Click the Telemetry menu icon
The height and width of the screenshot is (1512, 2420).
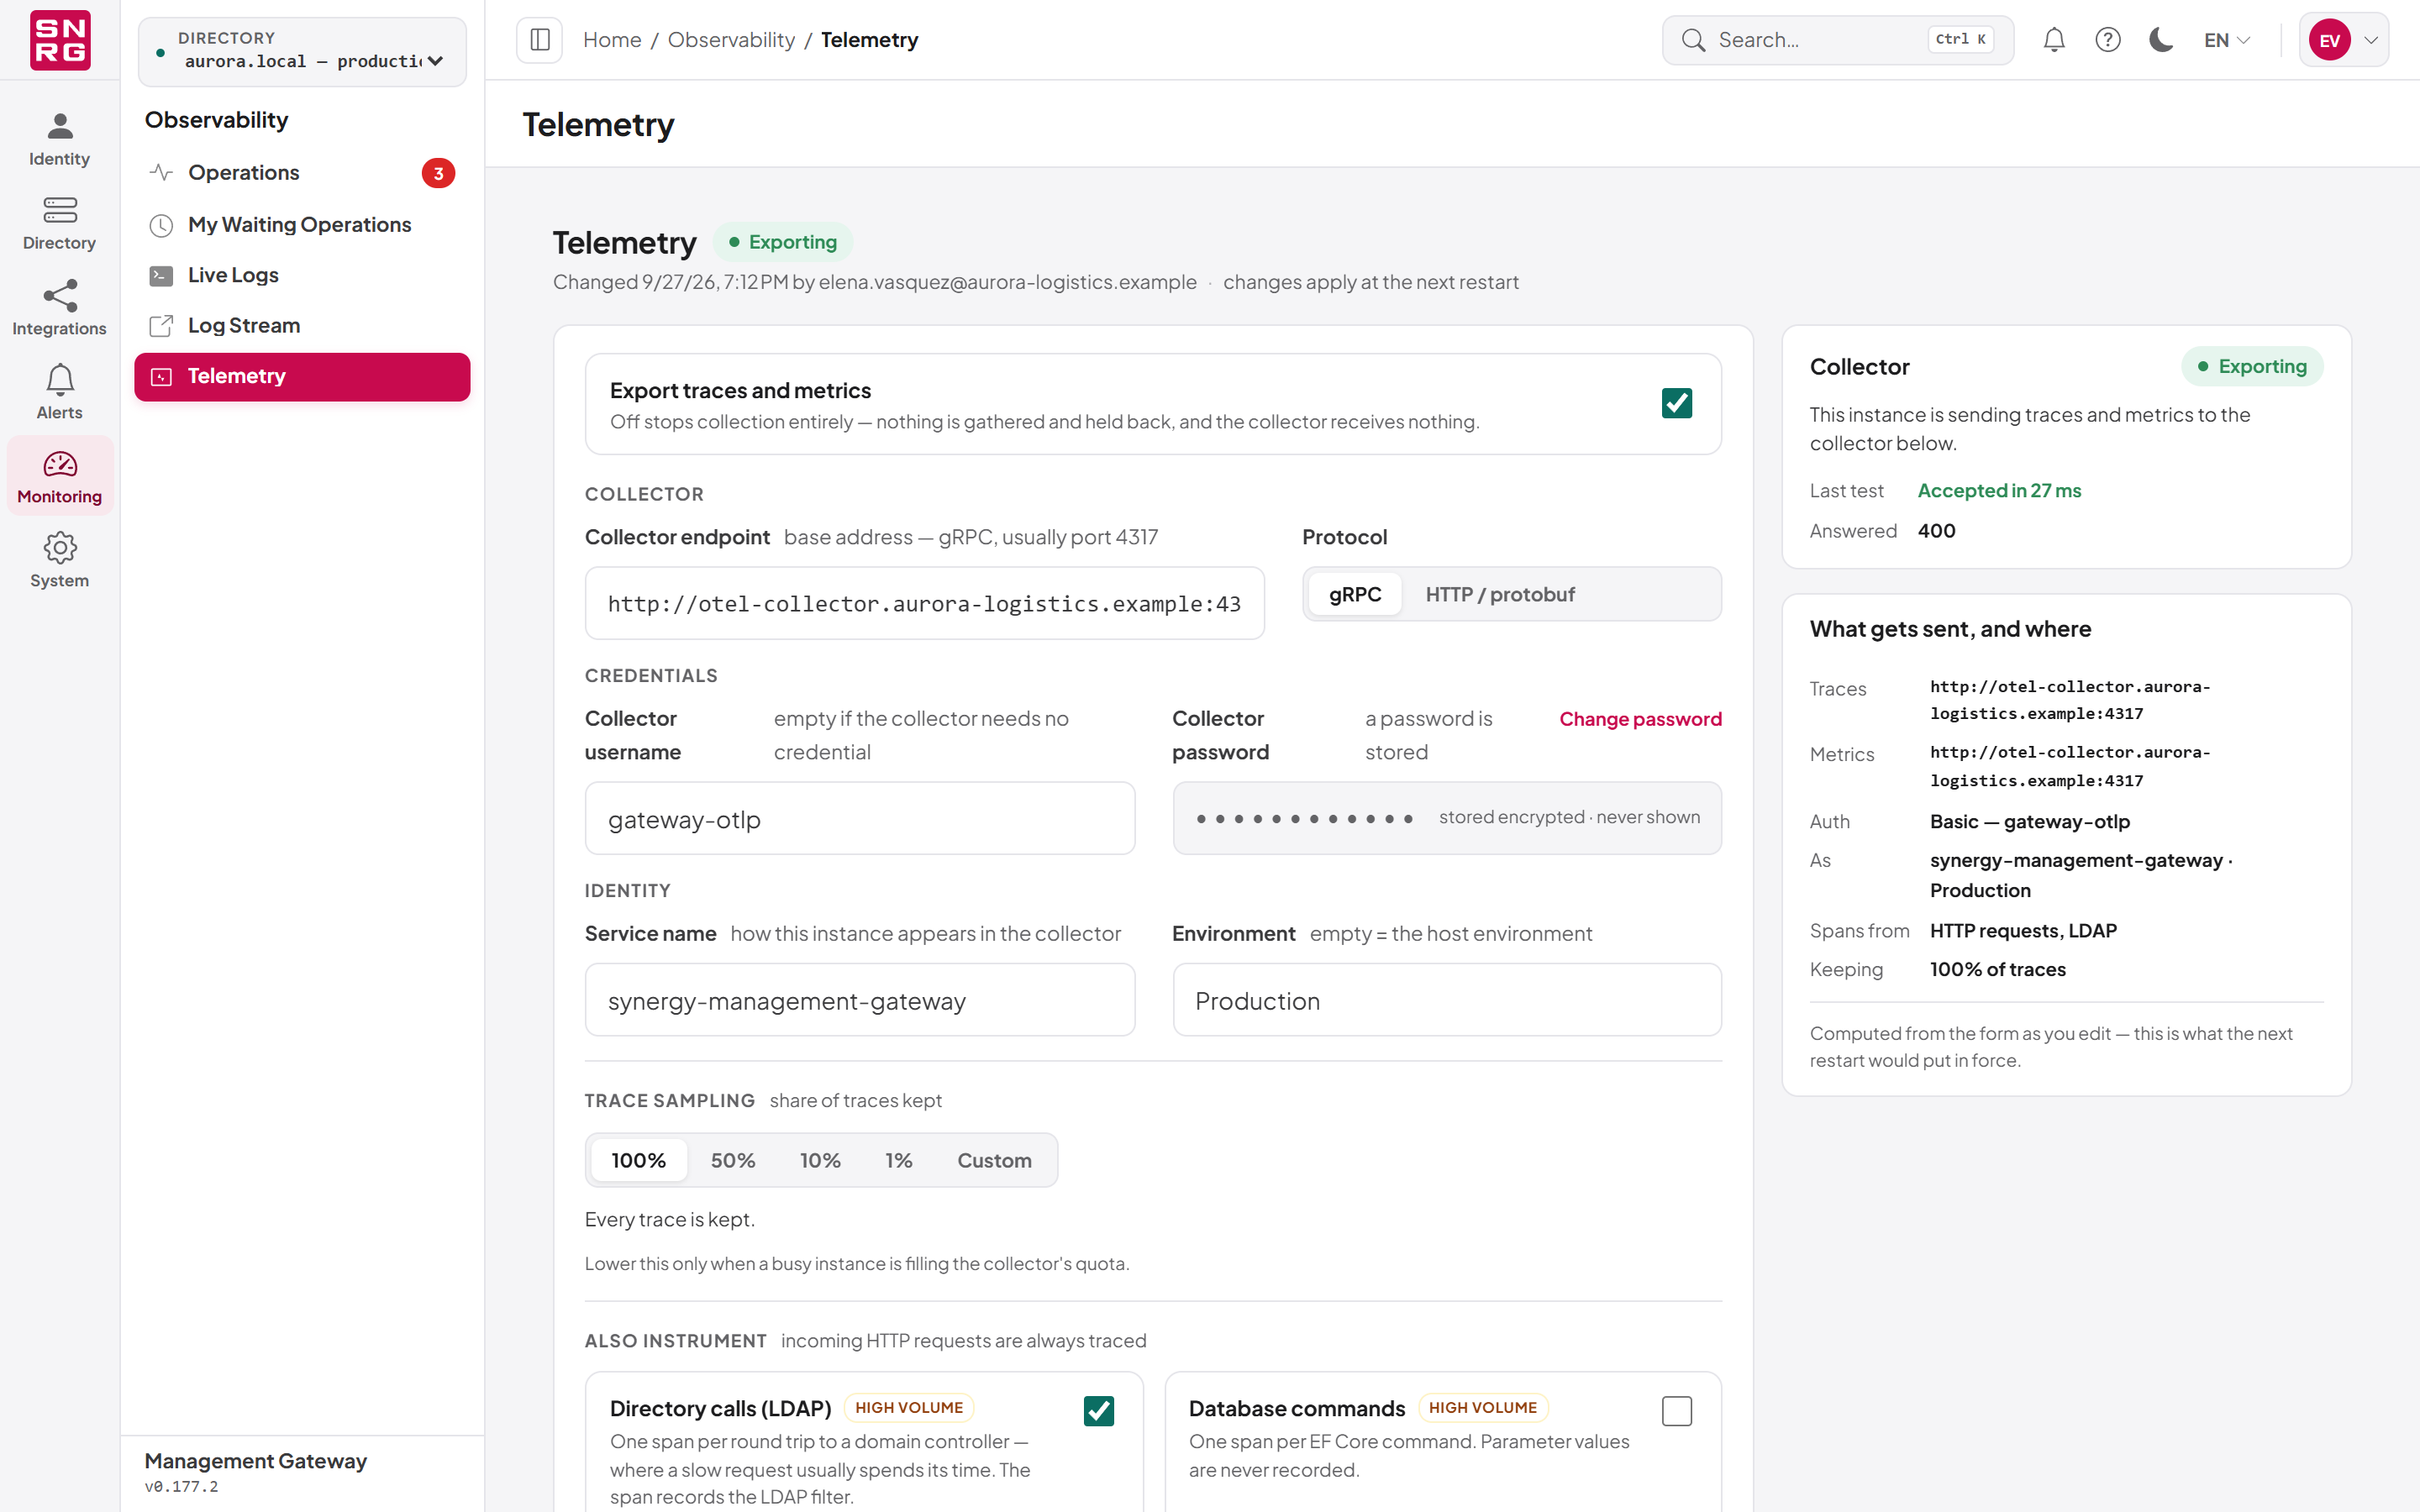coord(161,377)
